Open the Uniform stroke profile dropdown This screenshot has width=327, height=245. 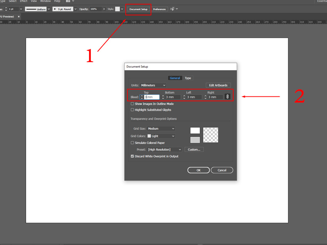[49, 9]
